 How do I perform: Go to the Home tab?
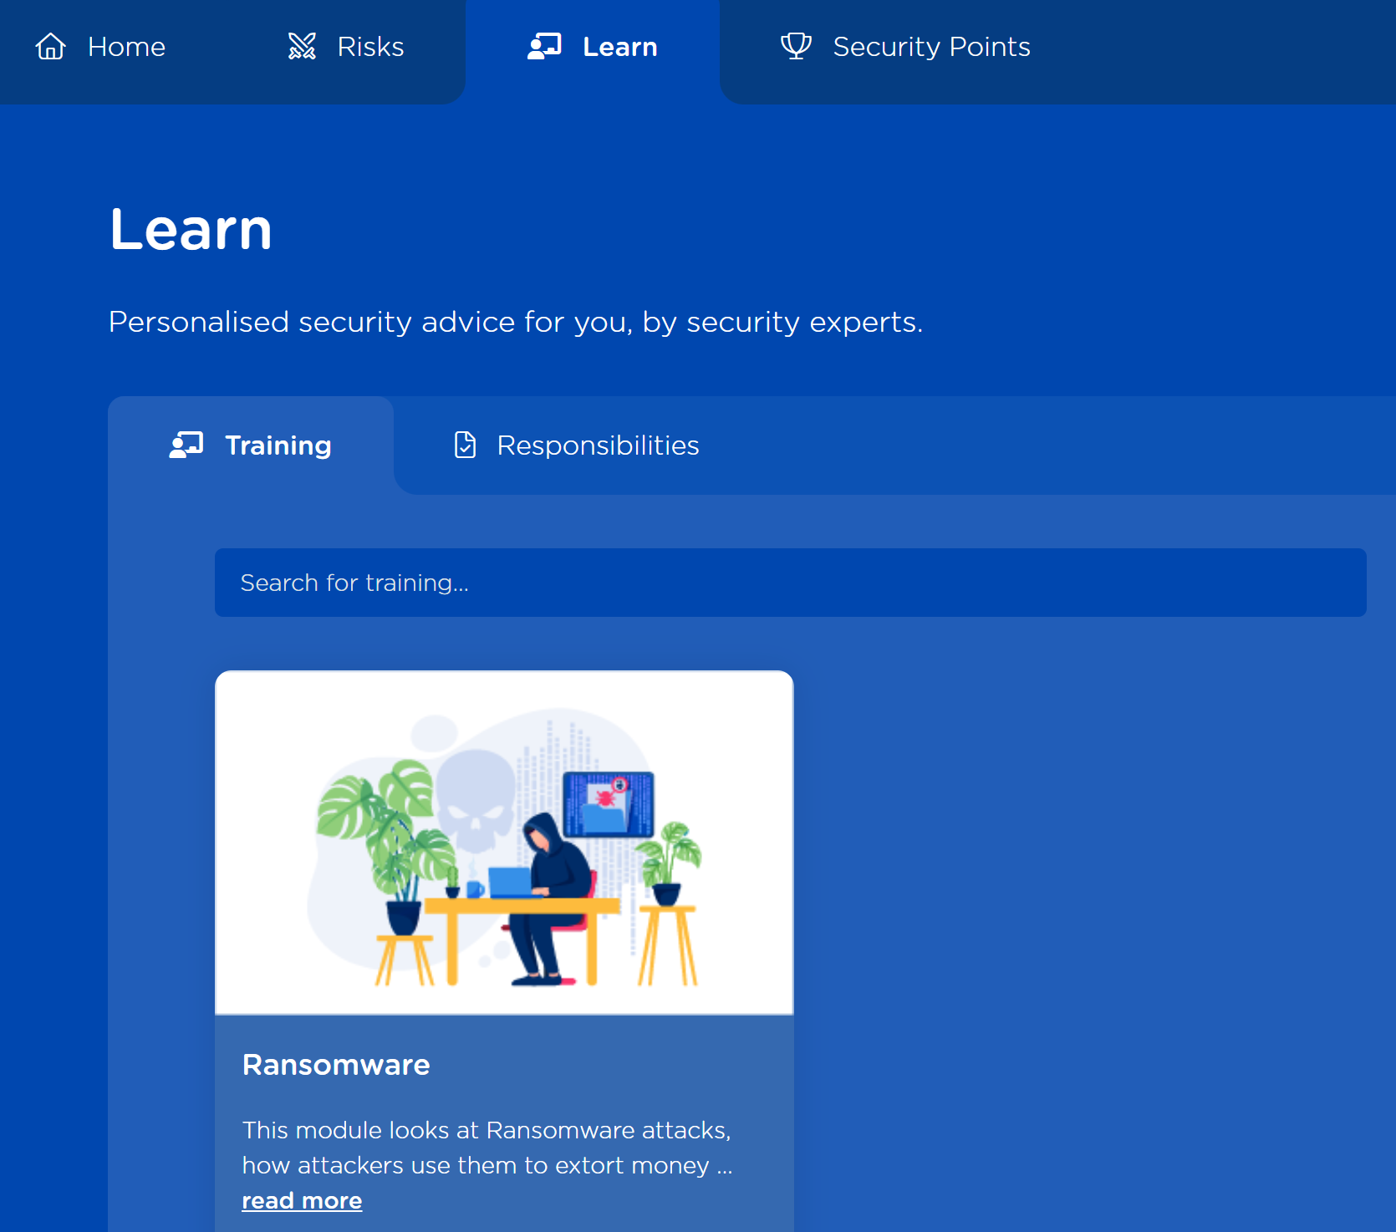pyautogui.click(x=101, y=47)
